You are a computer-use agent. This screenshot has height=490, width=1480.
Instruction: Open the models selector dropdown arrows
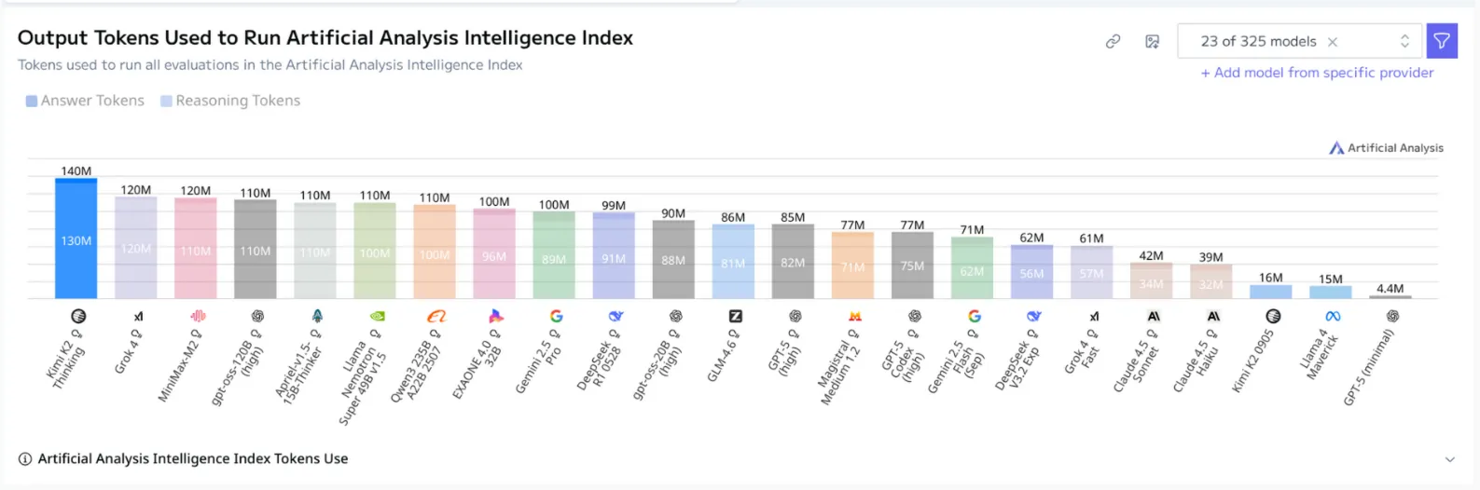1404,41
